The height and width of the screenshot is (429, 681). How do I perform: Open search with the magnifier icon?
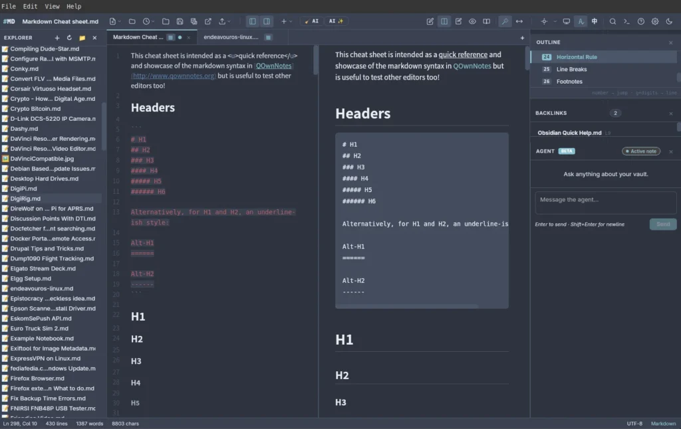pos(613,21)
